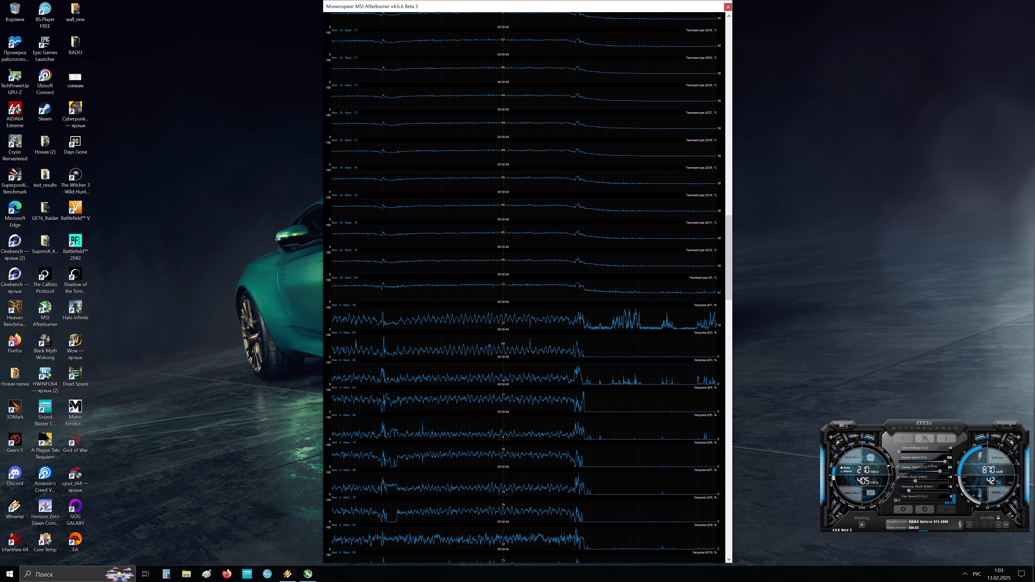This screenshot has width=1035, height=582.
Task: Open the Kombustor K button
Action: pos(903,438)
